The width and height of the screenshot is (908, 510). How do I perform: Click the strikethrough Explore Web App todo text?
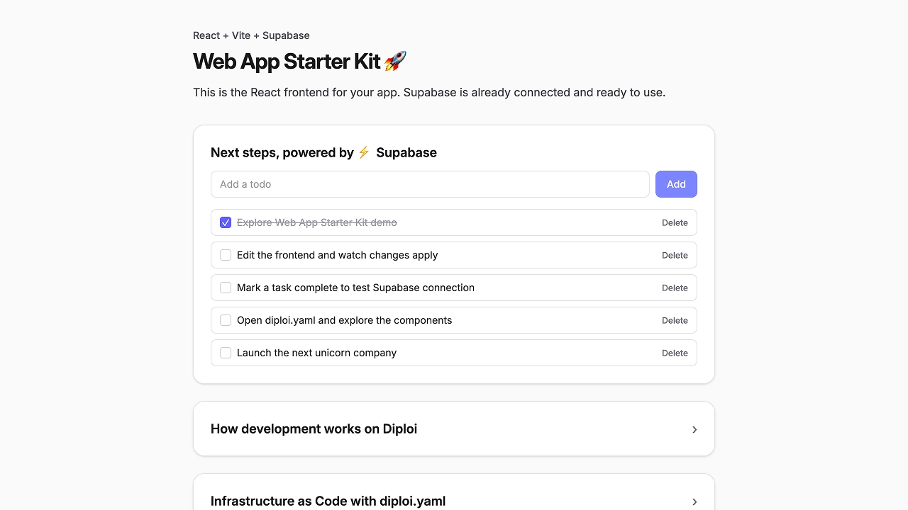[x=316, y=222]
